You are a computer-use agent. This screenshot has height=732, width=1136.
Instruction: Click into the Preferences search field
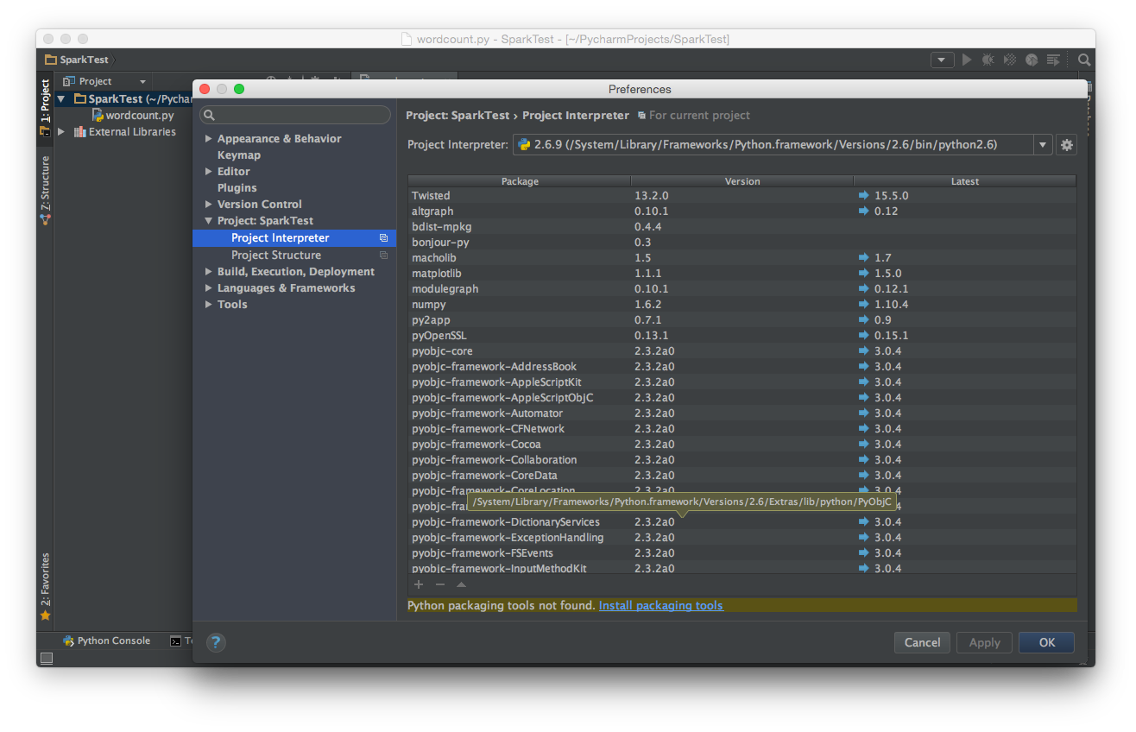(295, 115)
